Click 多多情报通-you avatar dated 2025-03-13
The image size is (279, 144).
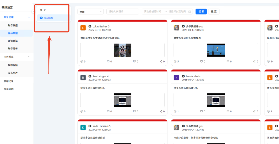(176, 28)
